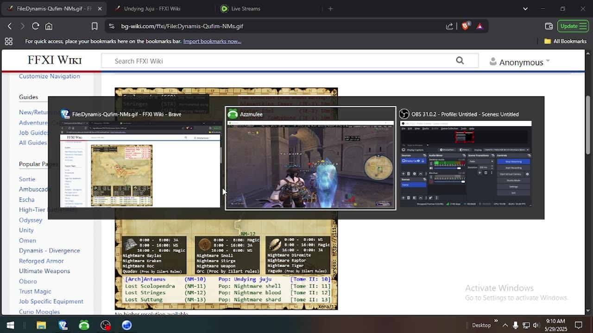
Task: Reload the current wiki page
Action: 36,26
